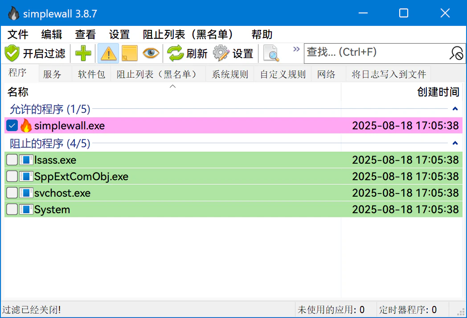
Task: Open the 帮助 menu
Action: click(x=262, y=35)
